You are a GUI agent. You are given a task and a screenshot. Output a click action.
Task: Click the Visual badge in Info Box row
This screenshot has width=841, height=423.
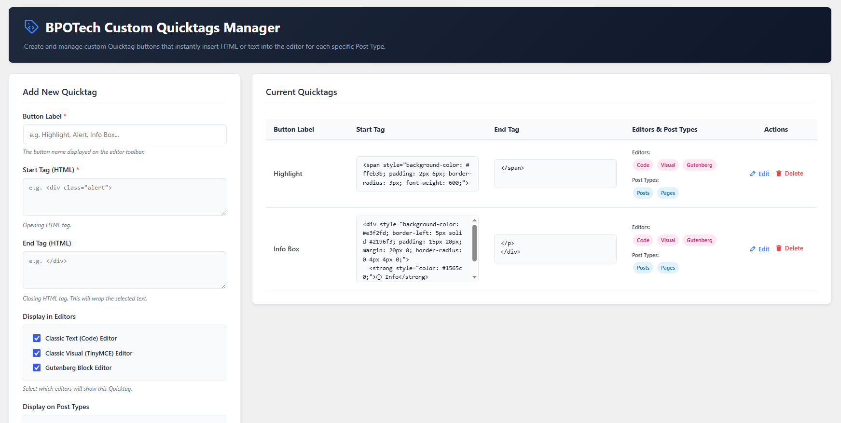click(668, 240)
